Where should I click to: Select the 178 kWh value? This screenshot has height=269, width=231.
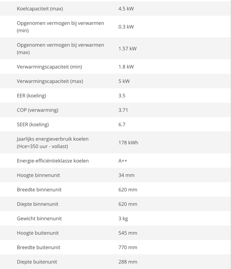(x=128, y=143)
